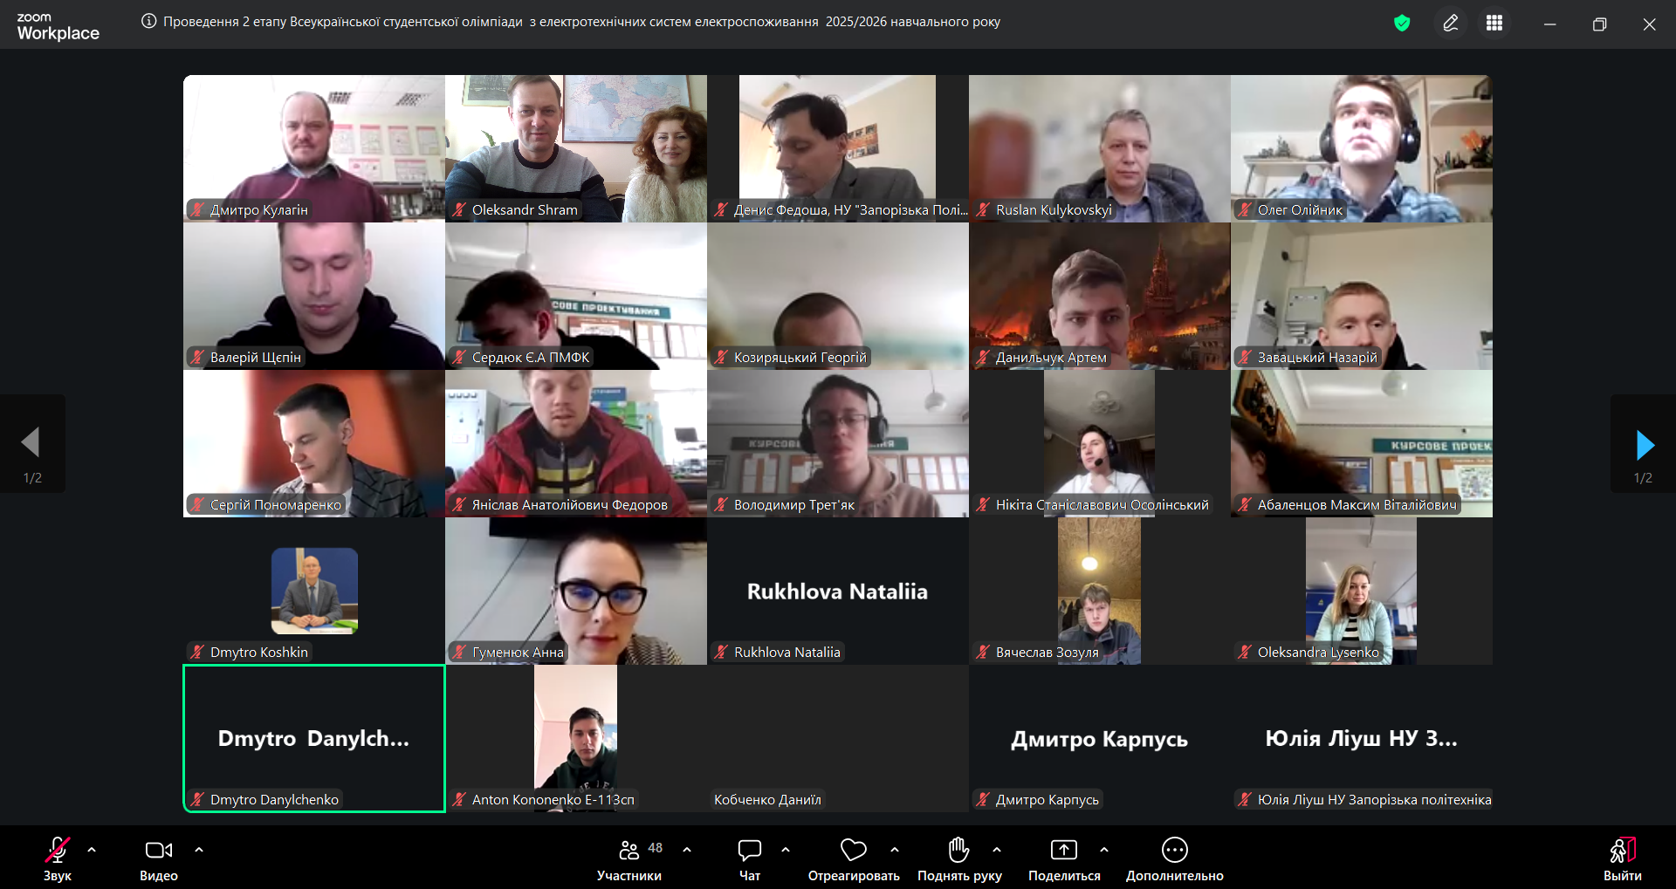
Task: Click the Отреагировать heart icon
Action: (853, 851)
